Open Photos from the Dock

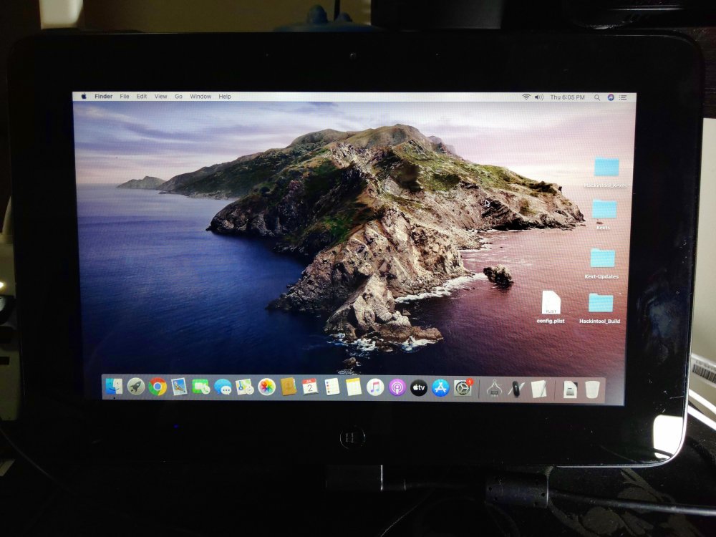(x=266, y=387)
